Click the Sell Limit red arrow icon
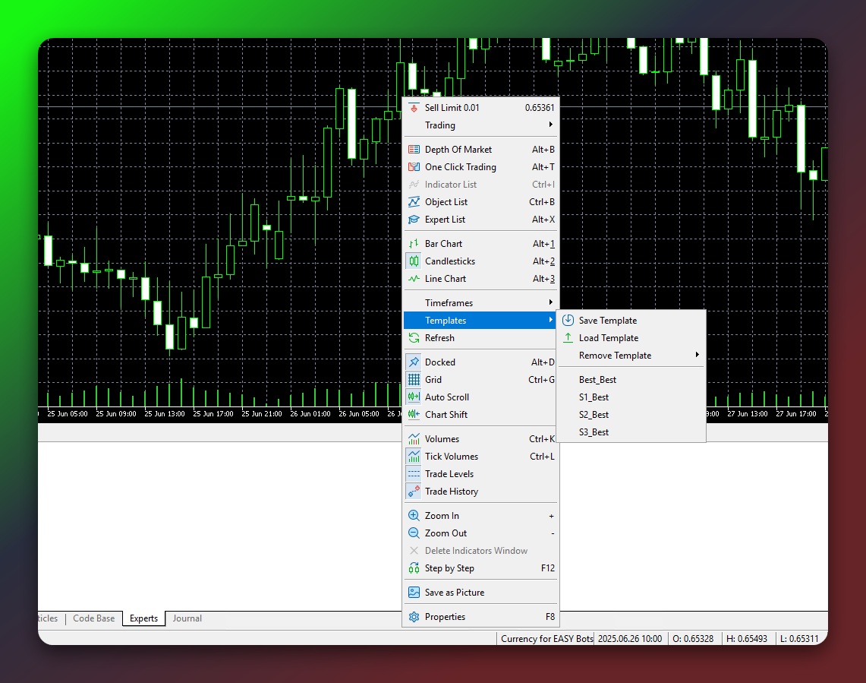The width and height of the screenshot is (866, 683). 414,108
